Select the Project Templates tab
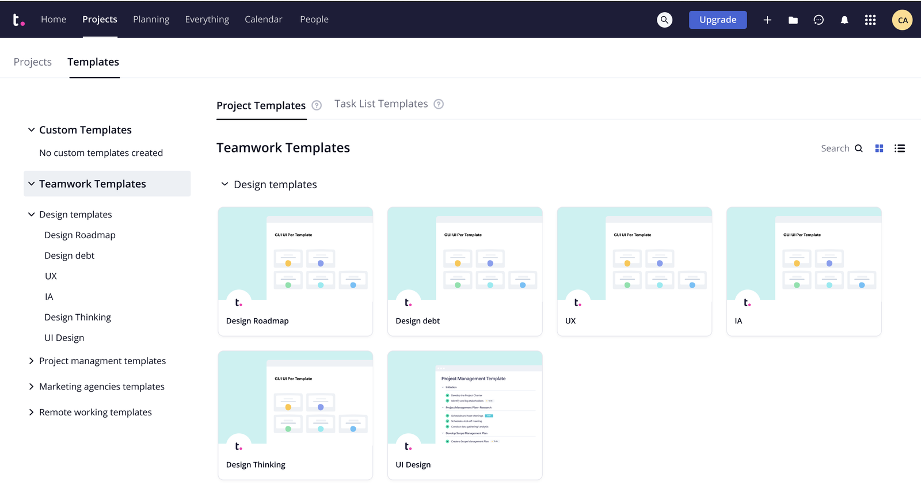This screenshot has height=504, width=921. tap(261, 106)
